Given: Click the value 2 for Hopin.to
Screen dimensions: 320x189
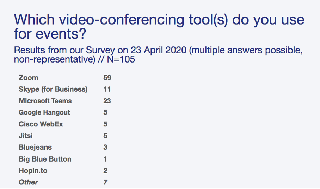Looking at the screenshot, I should (105, 171).
